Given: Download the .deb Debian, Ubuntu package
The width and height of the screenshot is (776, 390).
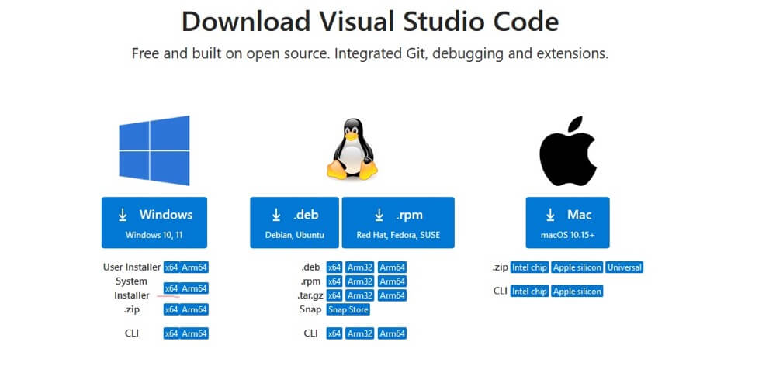Looking at the screenshot, I should pos(294,223).
